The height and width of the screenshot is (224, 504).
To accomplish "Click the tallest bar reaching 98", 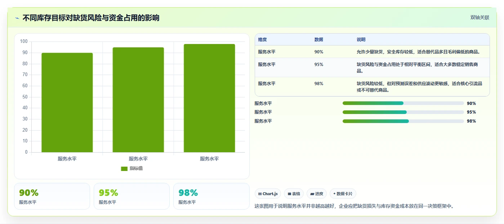I will [x=209, y=98].
